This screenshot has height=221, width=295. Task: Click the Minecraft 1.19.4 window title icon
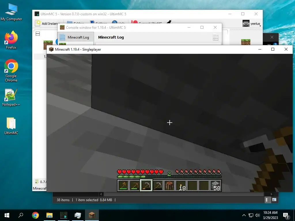pos(51,49)
